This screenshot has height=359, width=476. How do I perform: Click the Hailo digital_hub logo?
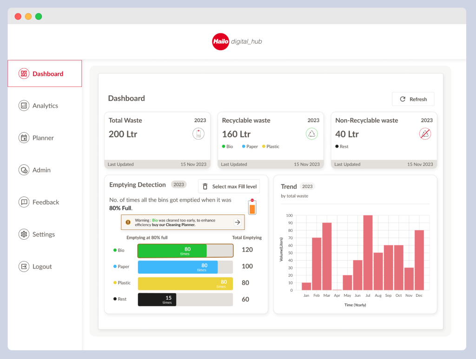237,41
